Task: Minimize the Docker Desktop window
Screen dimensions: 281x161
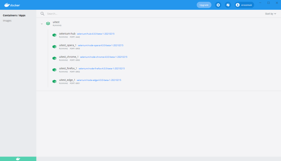Action: coord(260,3)
